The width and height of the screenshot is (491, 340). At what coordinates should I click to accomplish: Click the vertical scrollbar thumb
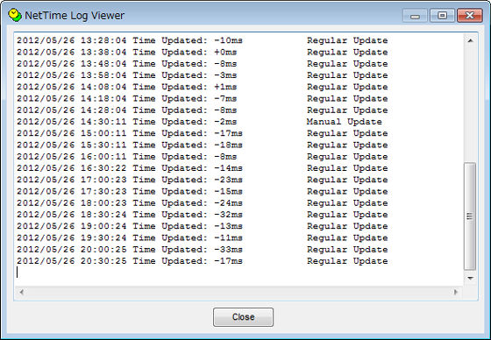point(470,216)
